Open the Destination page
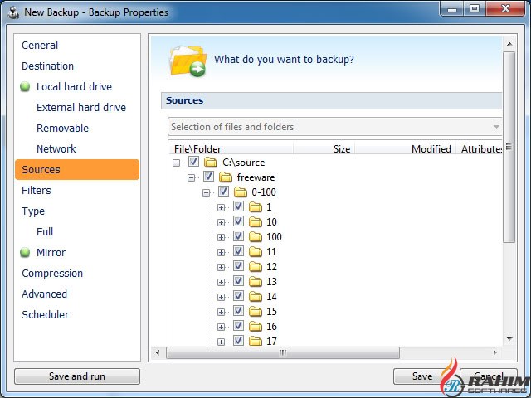This screenshot has width=531, height=398. click(48, 66)
